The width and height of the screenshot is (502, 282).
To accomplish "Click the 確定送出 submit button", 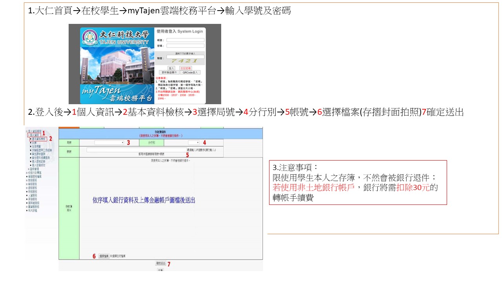I will pos(160,264).
